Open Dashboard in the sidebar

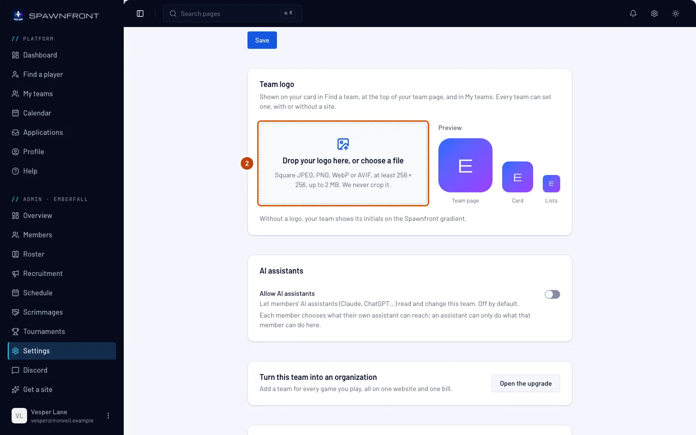[62, 55]
